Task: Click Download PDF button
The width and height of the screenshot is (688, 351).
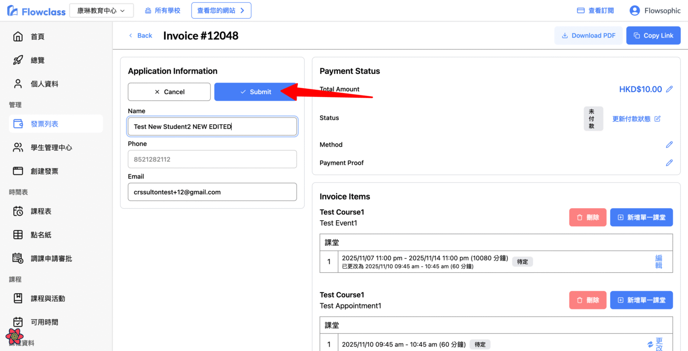Action: coord(588,35)
